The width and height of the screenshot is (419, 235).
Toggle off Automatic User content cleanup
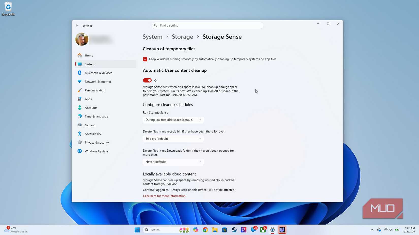point(147,80)
